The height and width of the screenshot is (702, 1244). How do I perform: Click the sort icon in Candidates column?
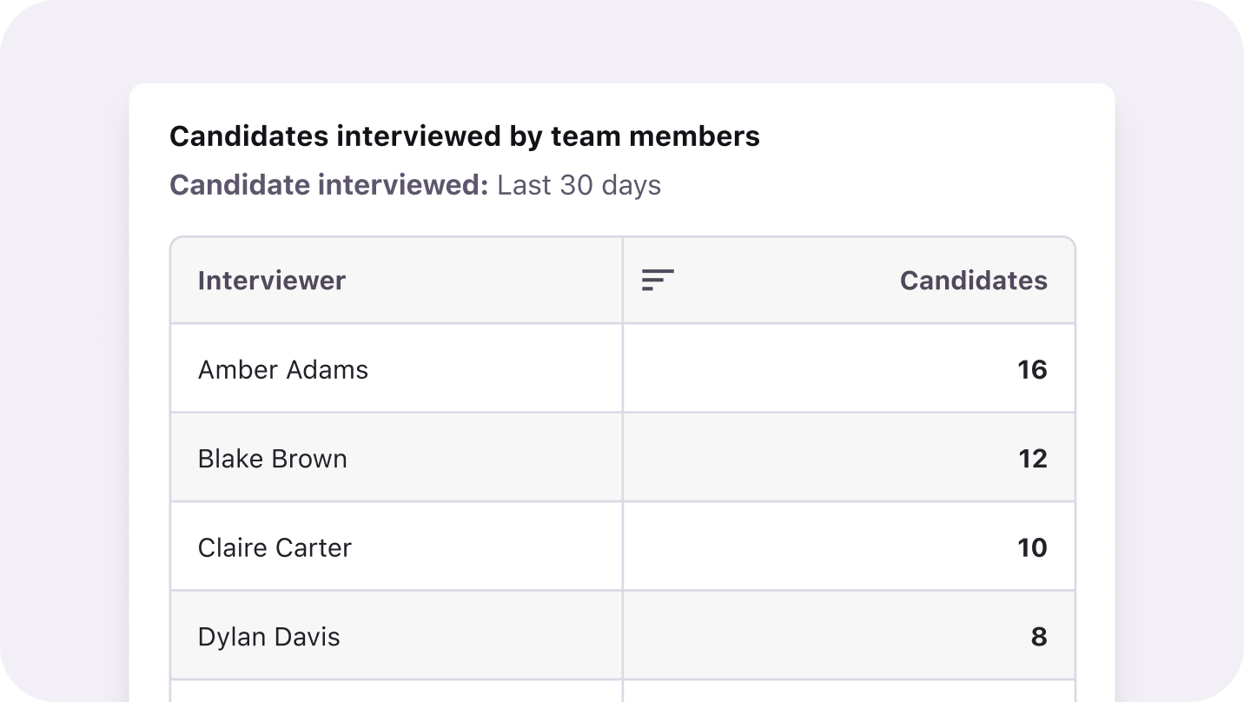(x=658, y=280)
